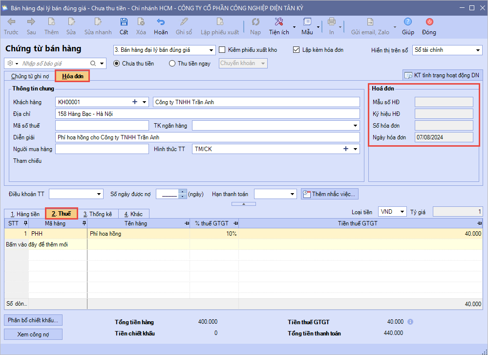488x355 pixels.
Task: Click Phân bổ chiết khấu button
Action: pos(33,320)
